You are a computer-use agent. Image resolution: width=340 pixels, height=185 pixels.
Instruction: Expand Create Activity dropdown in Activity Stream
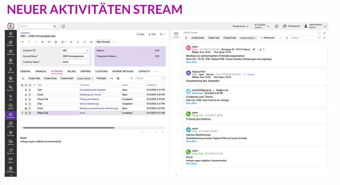(x=248, y=38)
